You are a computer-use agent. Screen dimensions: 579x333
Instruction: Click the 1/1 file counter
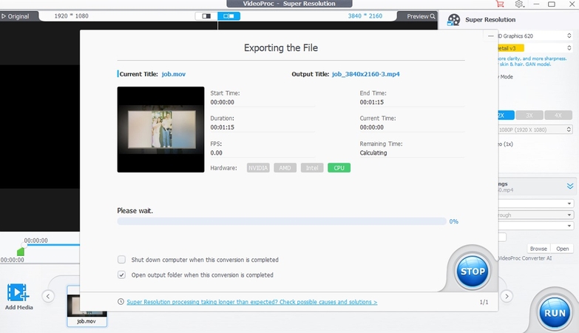pos(484,302)
